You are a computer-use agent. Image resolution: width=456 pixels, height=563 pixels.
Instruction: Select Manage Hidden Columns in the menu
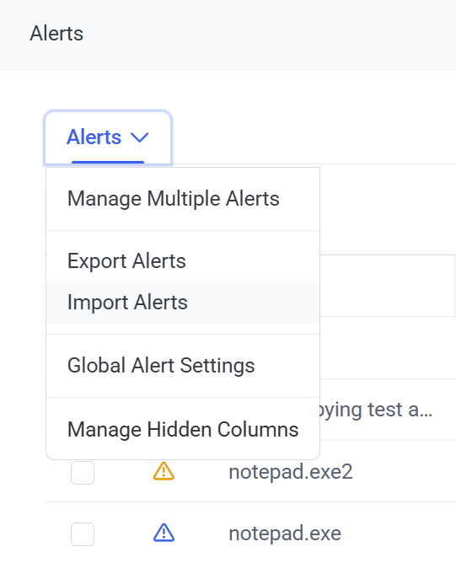pos(183,429)
